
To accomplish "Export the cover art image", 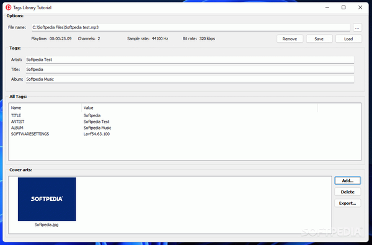I will click(348, 203).
